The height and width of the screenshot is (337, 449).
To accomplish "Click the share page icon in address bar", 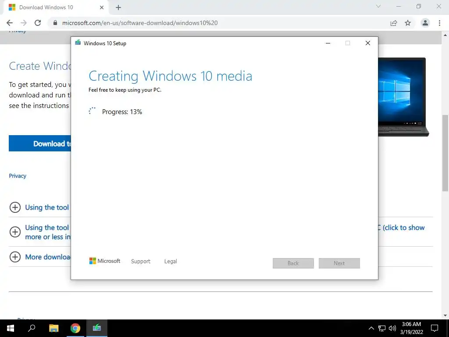I will click(x=394, y=23).
